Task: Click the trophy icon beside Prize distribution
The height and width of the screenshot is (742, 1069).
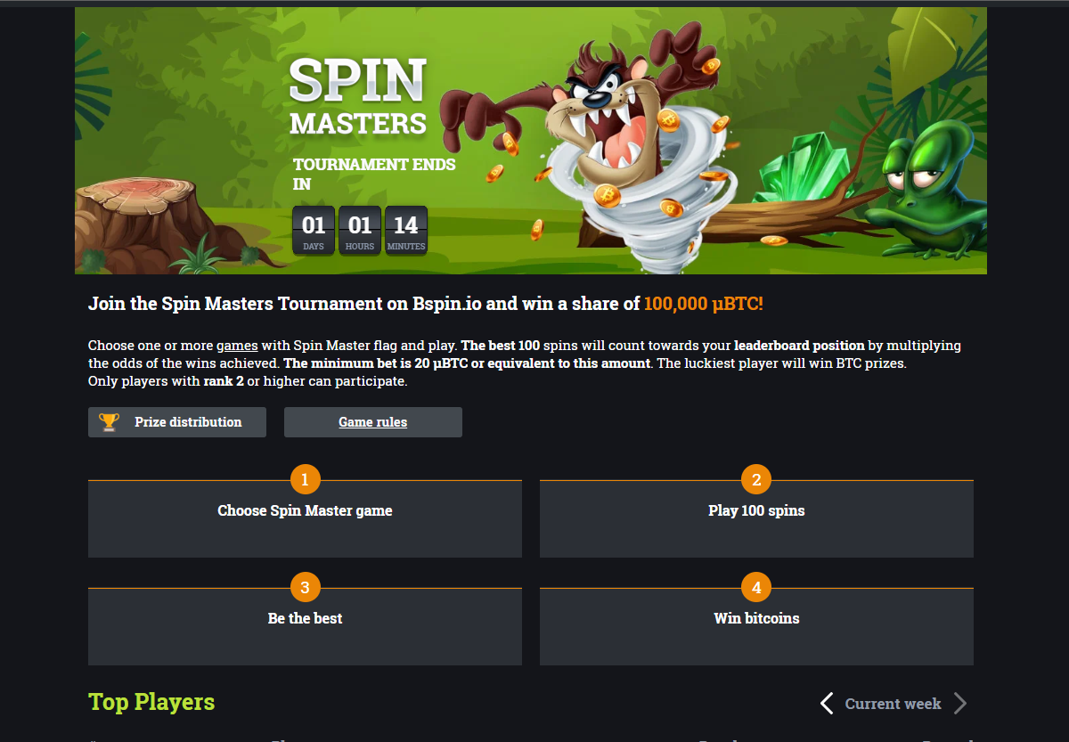Action: 109,422
